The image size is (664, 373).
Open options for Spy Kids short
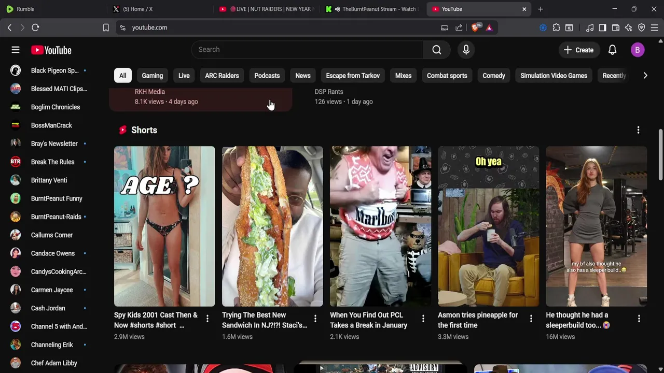click(207, 319)
